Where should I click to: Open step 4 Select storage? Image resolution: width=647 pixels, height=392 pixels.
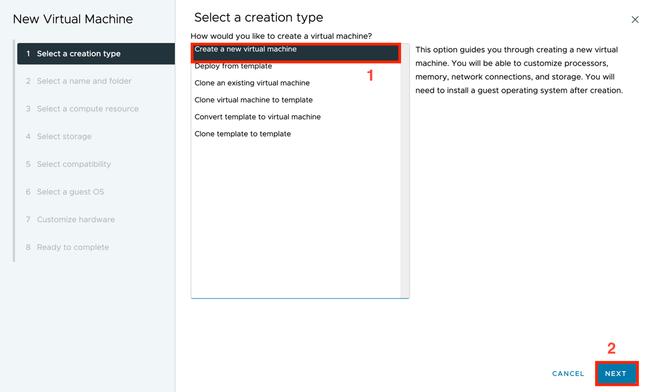[64, 137]
